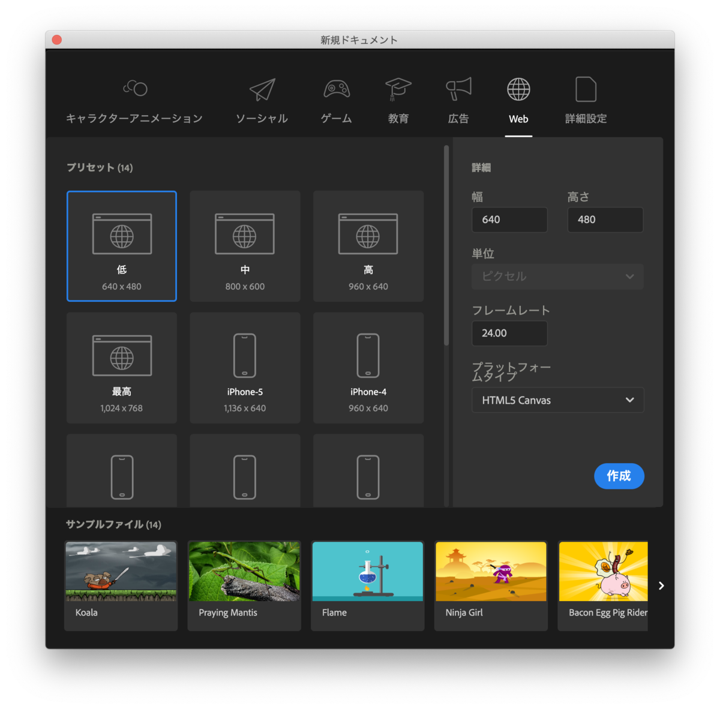Viewport: 720px width, 709px height.
Task: Expand more sample files with the right arrow
Action: click(x=661, y=585)
